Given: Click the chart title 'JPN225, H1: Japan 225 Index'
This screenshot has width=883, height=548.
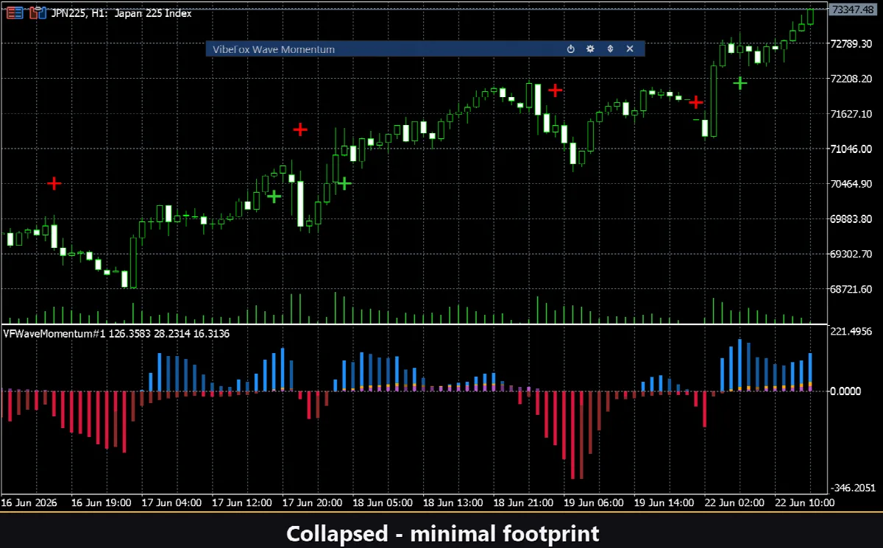Looking at the screenshot, I should click(x=121, y=13).
